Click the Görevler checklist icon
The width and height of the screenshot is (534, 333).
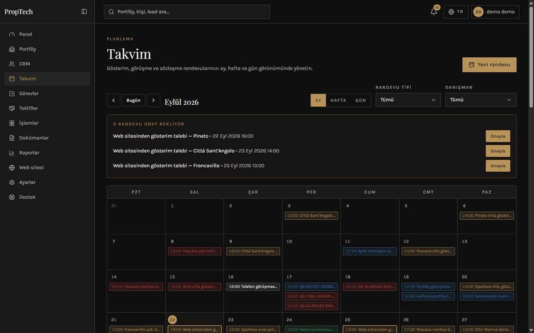tap(12, 94)
